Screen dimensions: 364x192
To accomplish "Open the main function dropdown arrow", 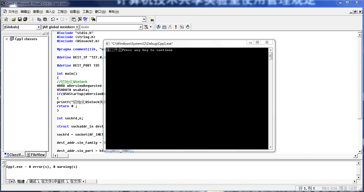I will click(141, 27).
